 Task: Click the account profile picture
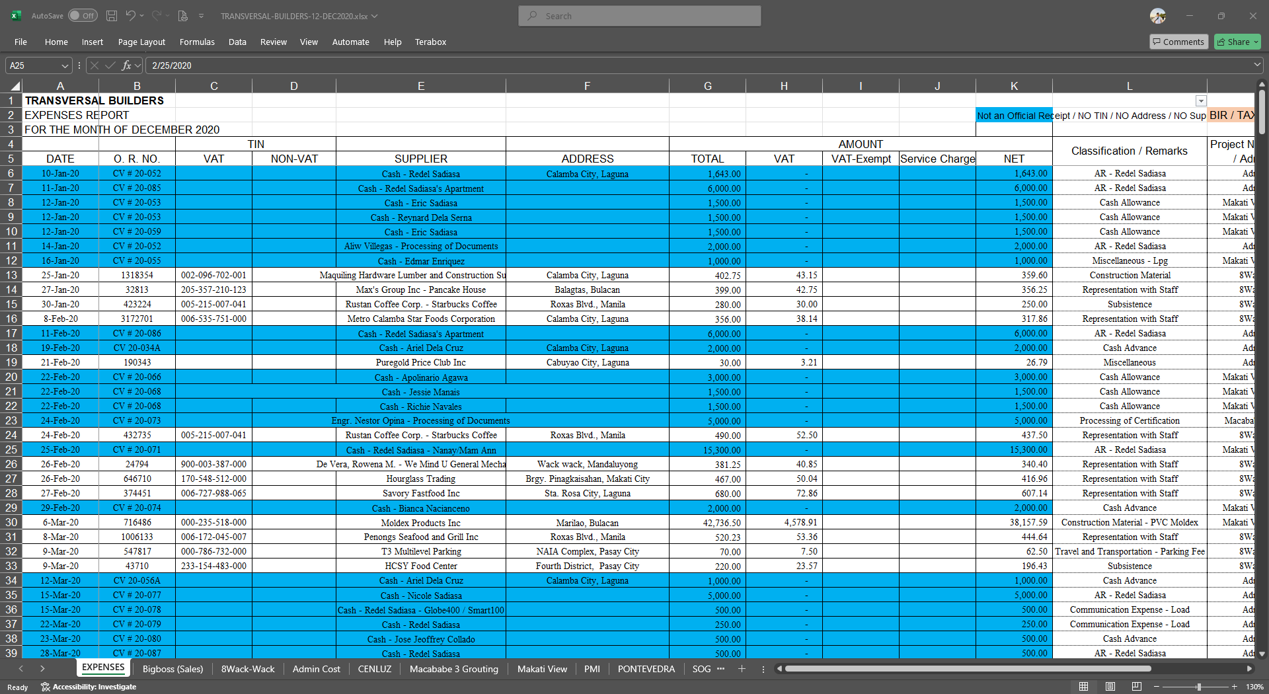(x=1158, y=16)
